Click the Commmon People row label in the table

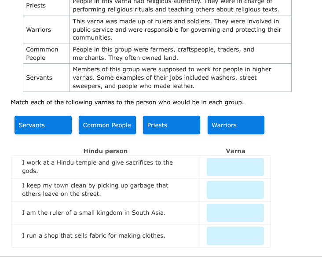tap(42, 54)
